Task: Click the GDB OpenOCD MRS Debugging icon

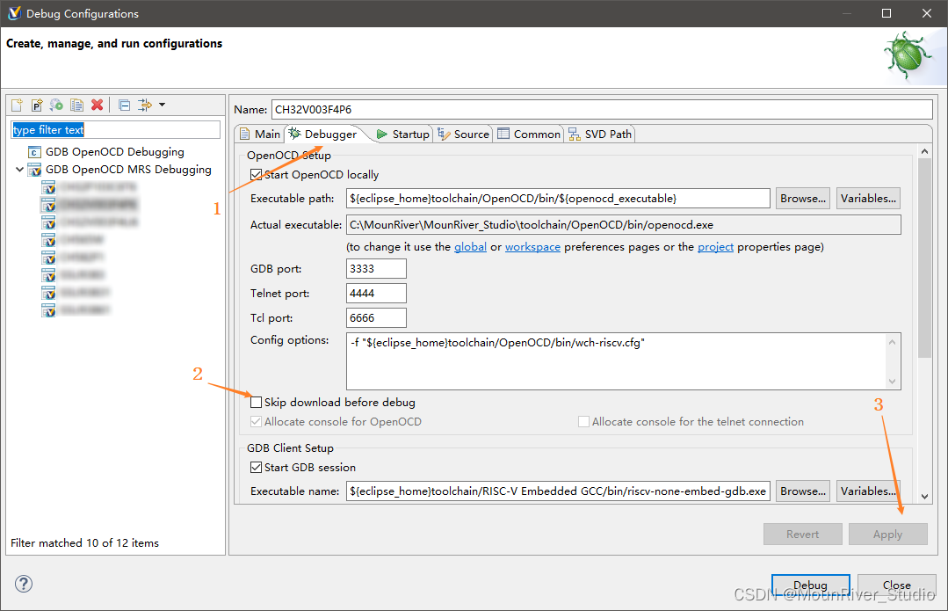Action: (34, 170)
